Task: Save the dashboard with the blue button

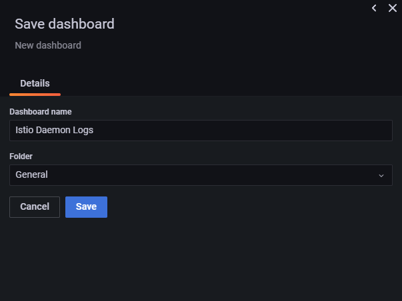Action: pos(86,207)
